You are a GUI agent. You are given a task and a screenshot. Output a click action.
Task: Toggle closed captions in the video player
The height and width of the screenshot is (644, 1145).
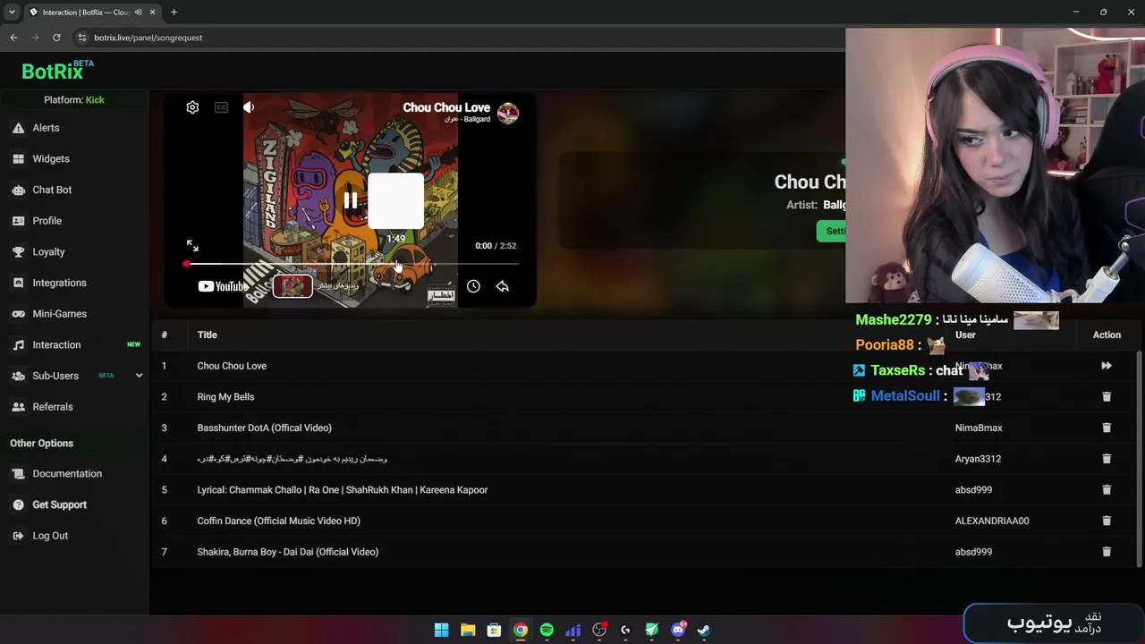point(221,107)
